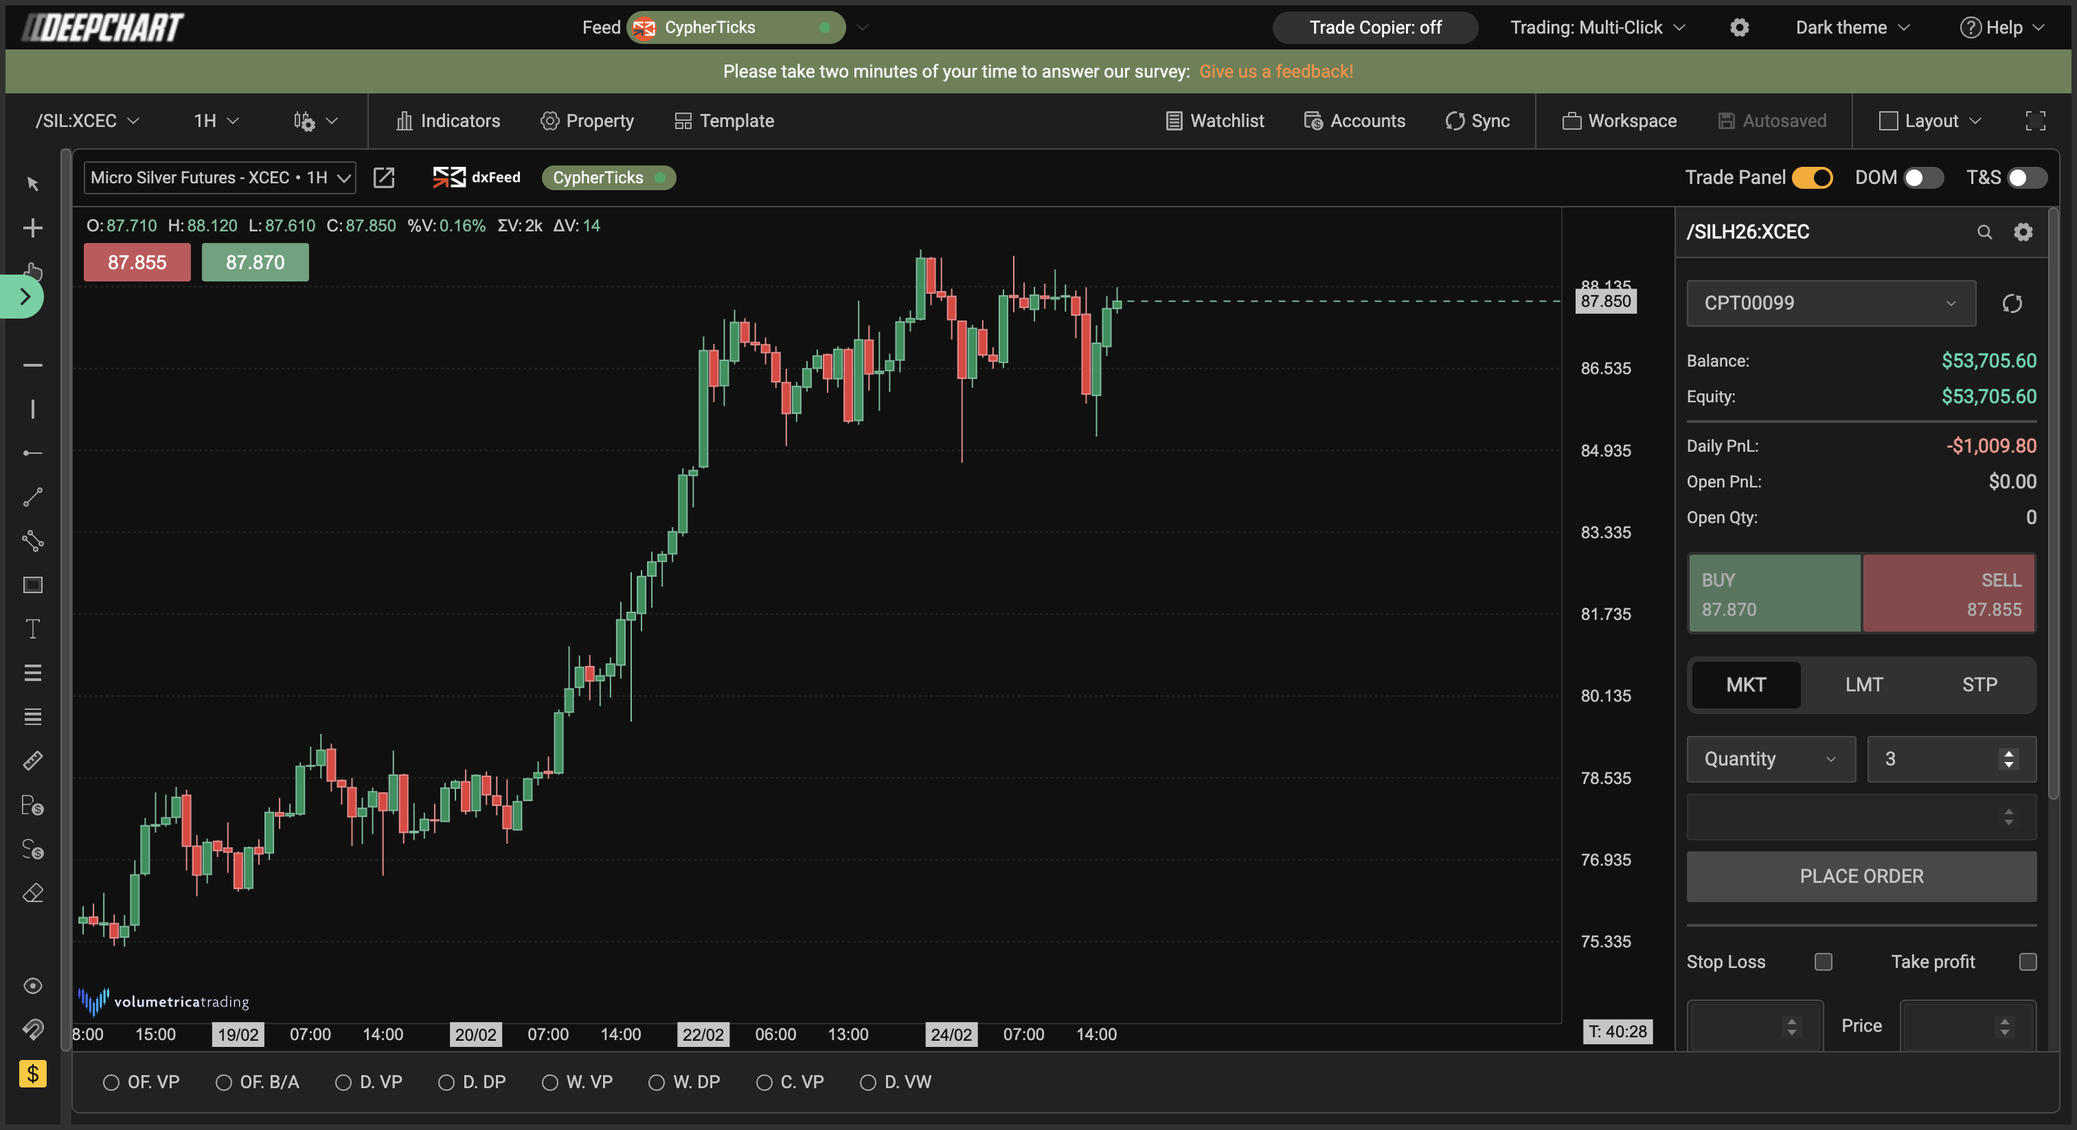Open the Layout dropdown menu

point(1932,121)
